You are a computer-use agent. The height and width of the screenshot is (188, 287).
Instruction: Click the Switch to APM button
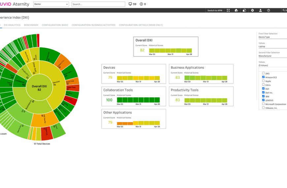(x=215, y=11)
